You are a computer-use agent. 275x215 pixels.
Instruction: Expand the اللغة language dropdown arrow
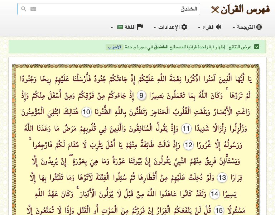pos(112,27)
